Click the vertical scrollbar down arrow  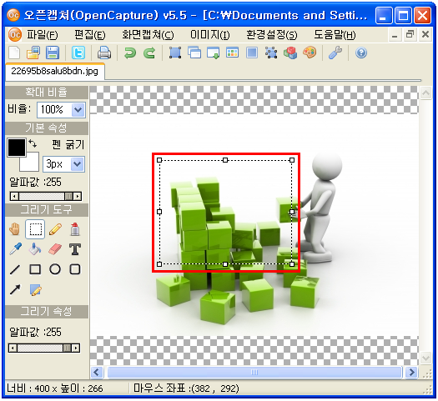tap(426, 358)
